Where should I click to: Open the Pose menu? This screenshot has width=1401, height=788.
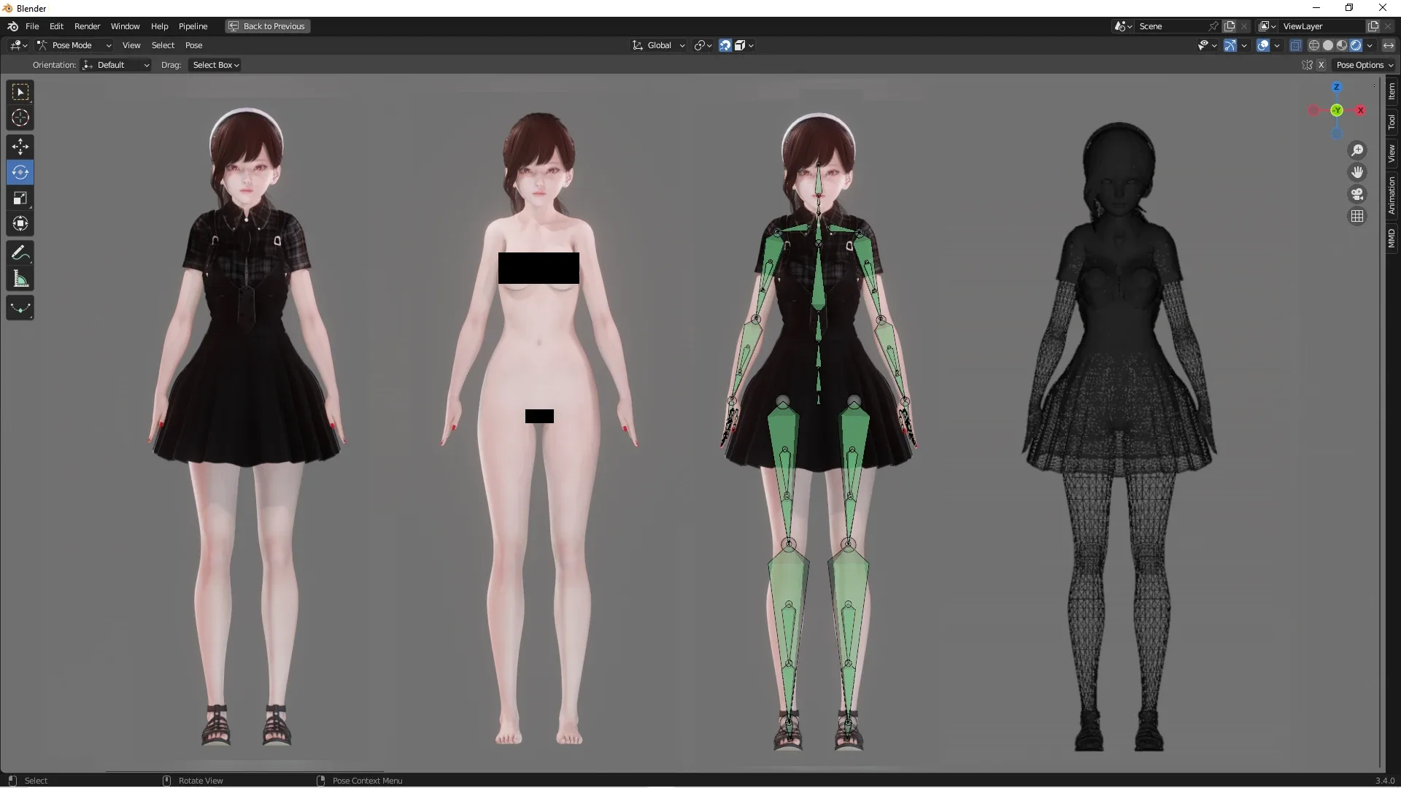click(x=193, y=45)
